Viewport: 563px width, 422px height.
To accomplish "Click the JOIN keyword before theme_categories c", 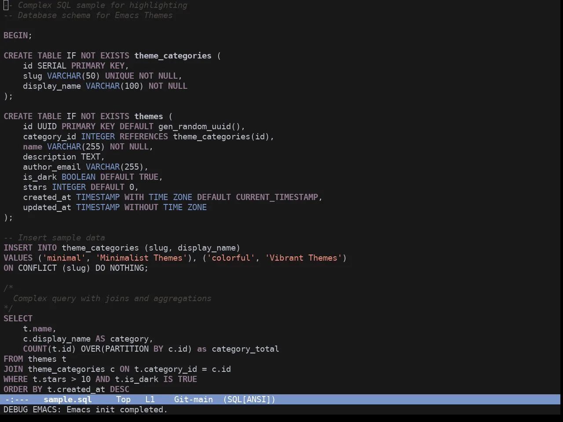I will pyautogui.click(x=13, y=369).
